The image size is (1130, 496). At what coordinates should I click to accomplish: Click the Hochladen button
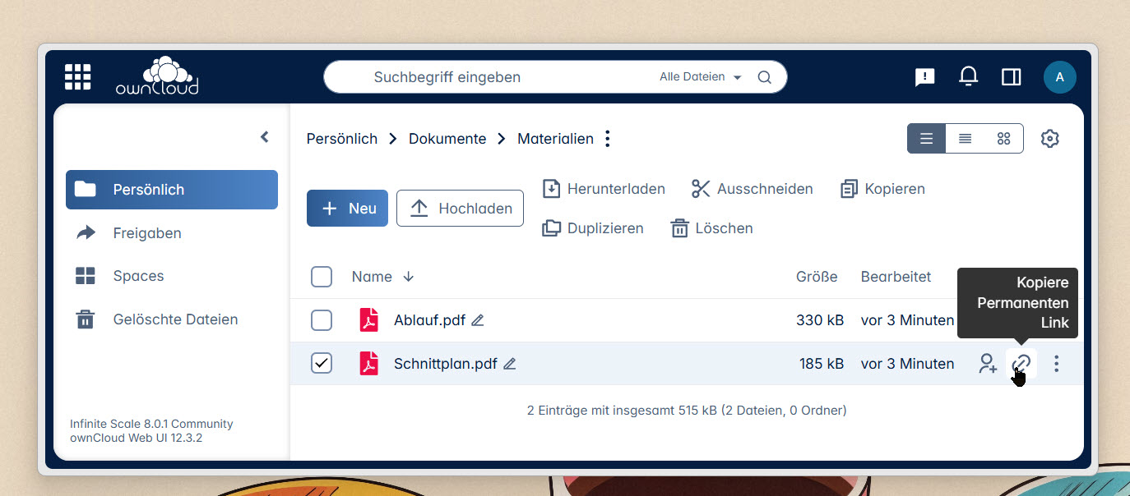(460, 209)
